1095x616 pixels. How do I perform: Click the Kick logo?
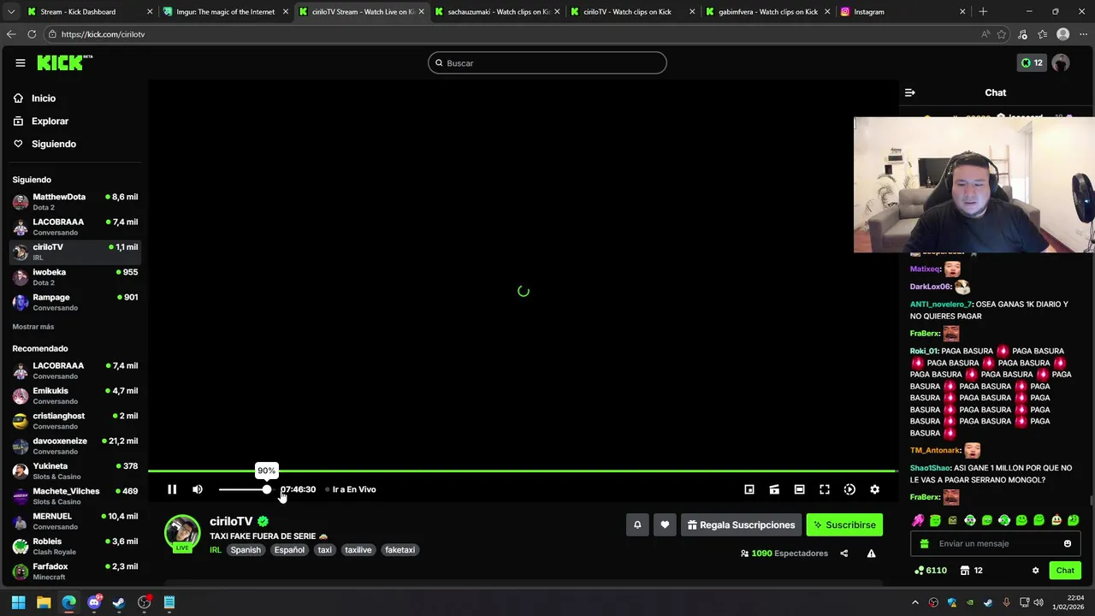point(64,62)
